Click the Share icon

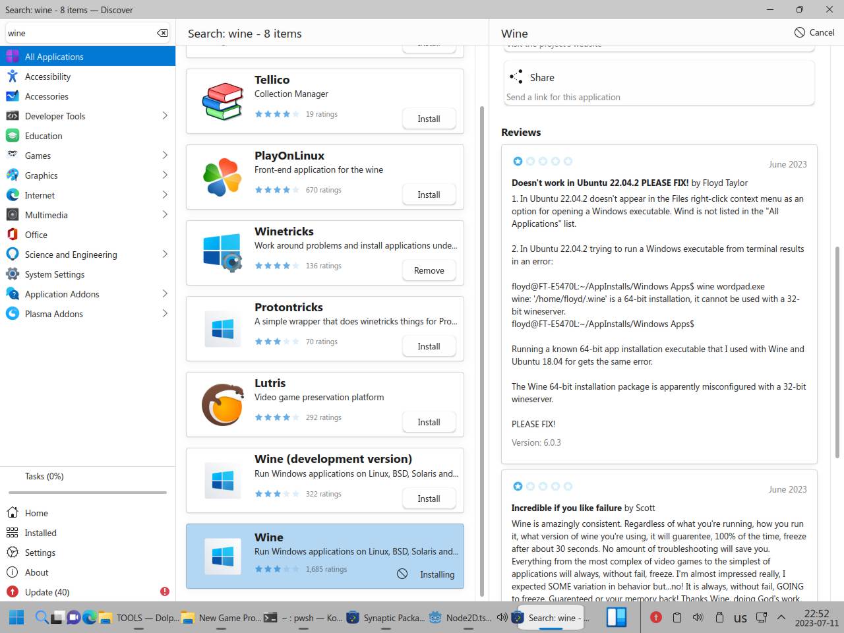(x=516, y=77)
